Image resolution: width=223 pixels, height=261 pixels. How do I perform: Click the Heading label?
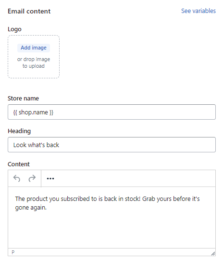click(19, 131)
